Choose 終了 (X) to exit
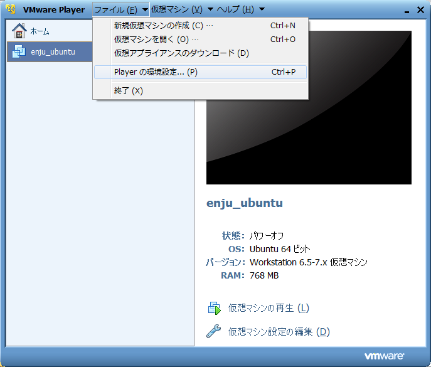Image resolution: width=431 pixels, height=367 pixels. (x=200, y=91)
